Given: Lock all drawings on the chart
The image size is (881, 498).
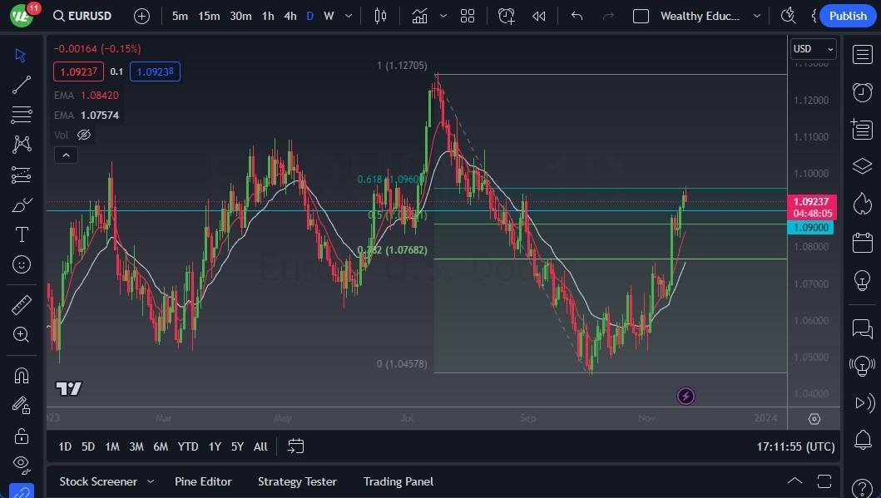Looking at the screenshot, I should coord(21,435).
